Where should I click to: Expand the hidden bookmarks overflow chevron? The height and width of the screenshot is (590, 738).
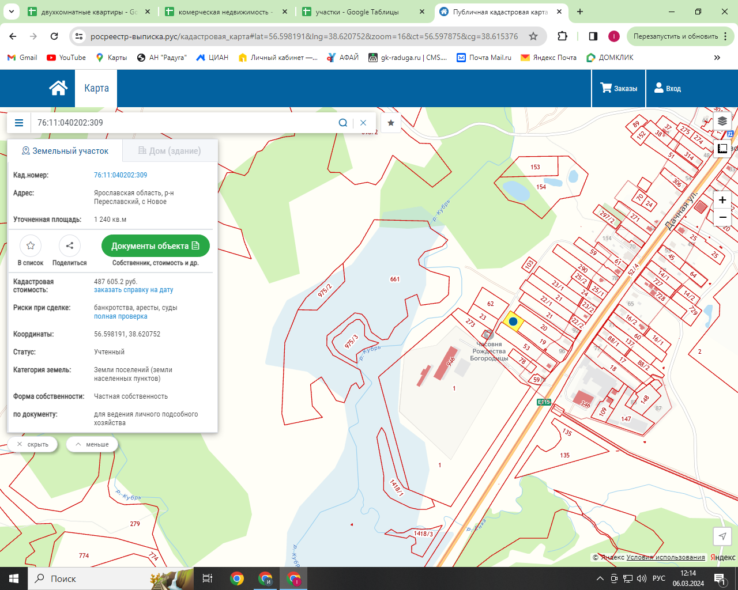(717, 58)
